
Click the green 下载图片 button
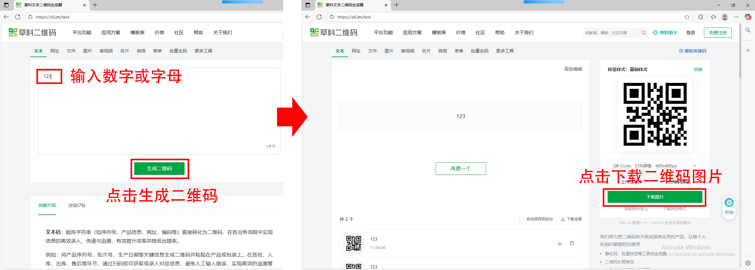tap(655, 197)
